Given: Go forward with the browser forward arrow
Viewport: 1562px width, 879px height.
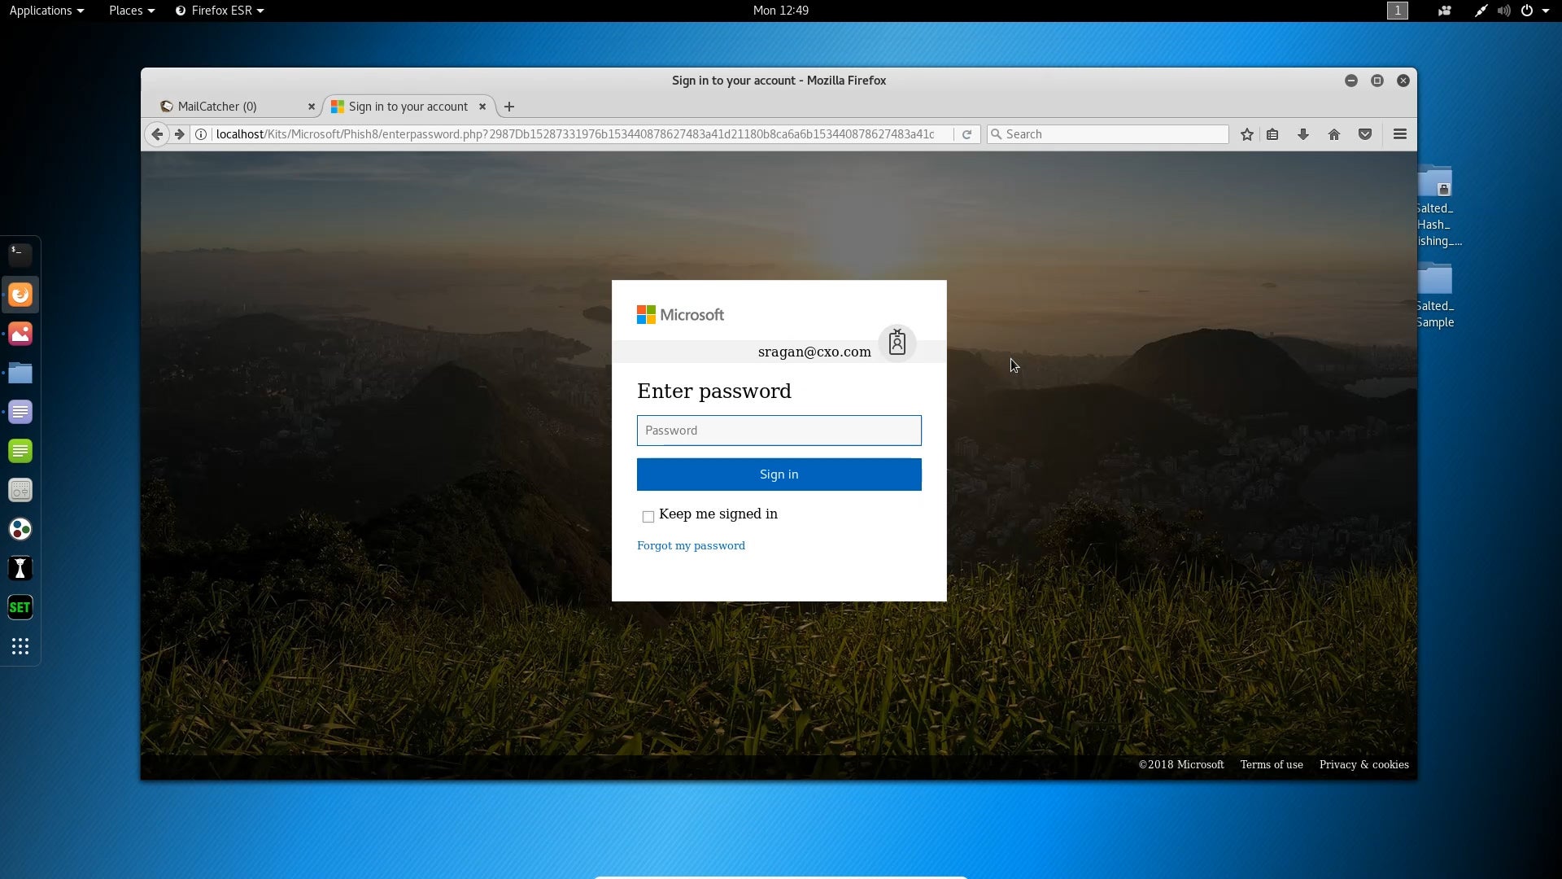Looking at the screenshot, I should point(180,134).
